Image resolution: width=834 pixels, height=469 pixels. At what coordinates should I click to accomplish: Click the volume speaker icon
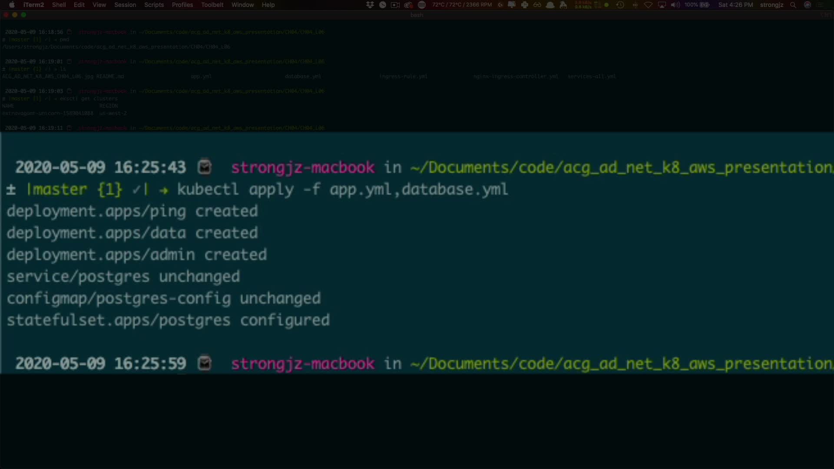pos(675,5)
